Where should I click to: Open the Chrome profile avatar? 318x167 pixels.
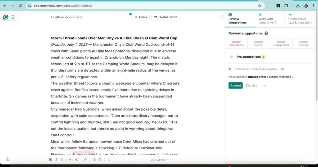pos(306,6)
